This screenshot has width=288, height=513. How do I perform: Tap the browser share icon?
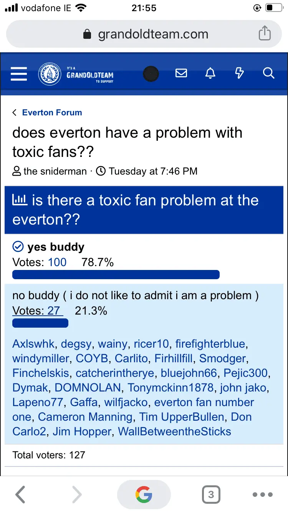(265, 34)
